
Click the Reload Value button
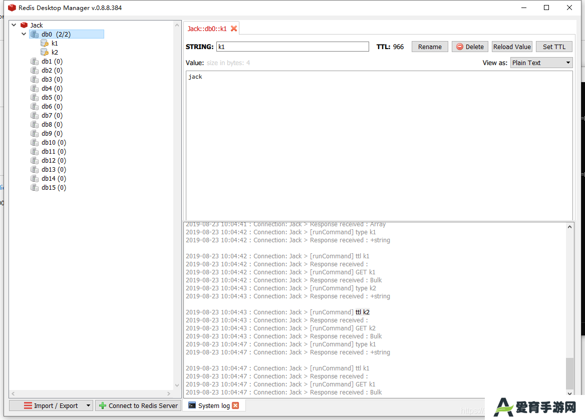pyautogui.click(x=512, y=47)
